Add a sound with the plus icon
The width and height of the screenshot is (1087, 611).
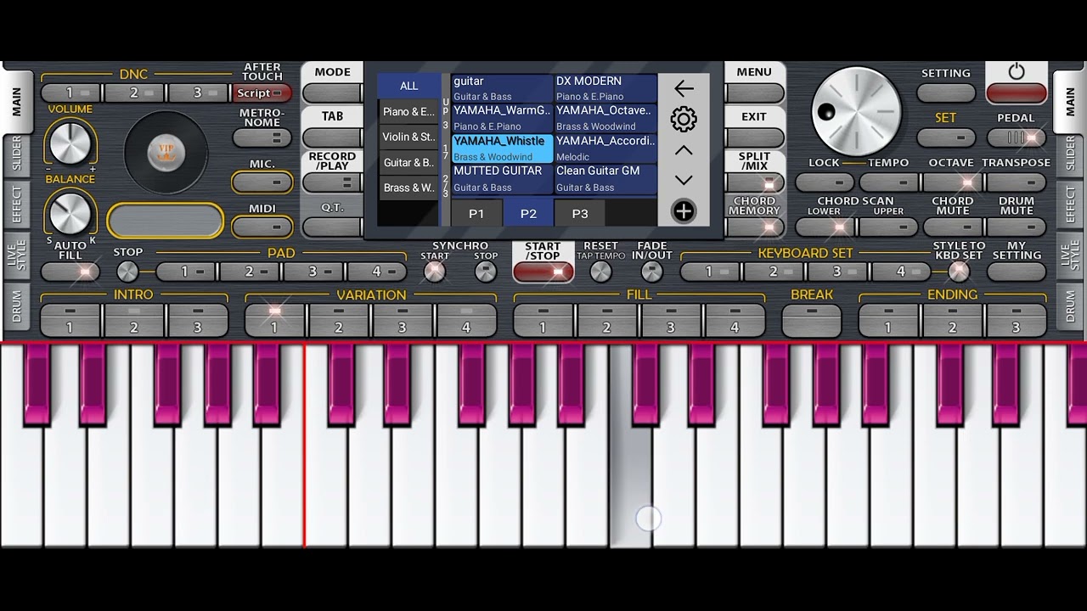click(x=684, y=211)
